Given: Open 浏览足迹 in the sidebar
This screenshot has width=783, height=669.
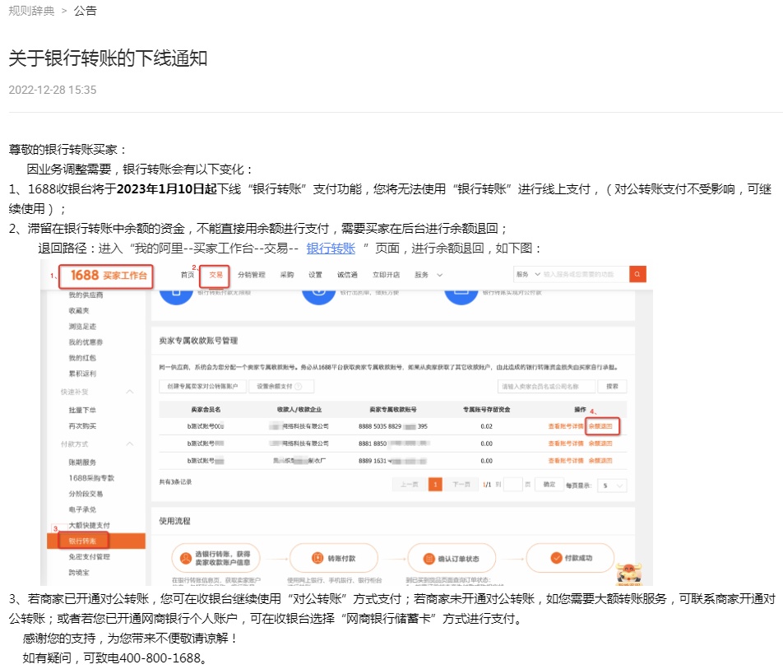Looking at the screenshot, I should click(82, 326).
